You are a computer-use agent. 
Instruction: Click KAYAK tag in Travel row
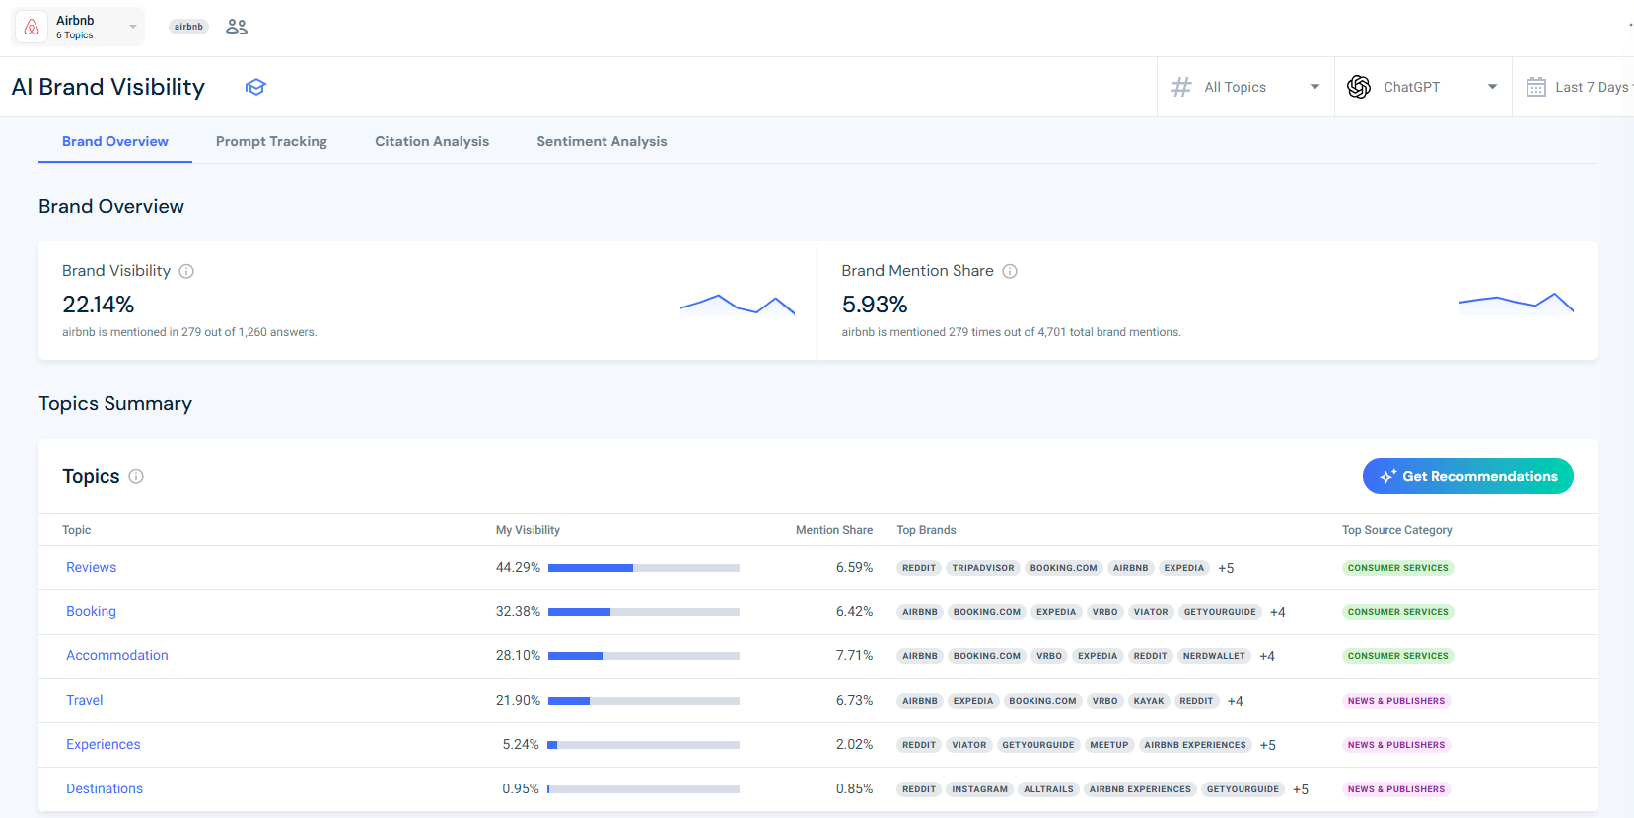pyautogui.click(x=1149, y=701)
